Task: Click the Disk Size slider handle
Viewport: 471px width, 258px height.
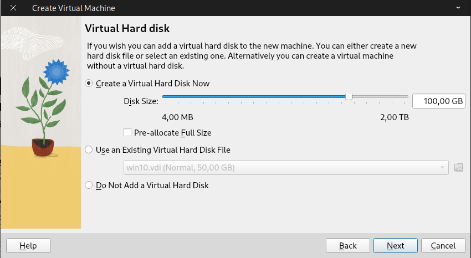Action: coord(349,96)
